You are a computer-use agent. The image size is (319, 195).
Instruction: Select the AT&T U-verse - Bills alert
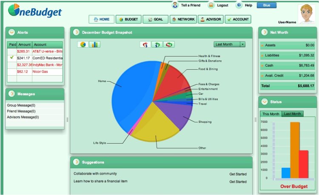pyautogui.click(x=48, y=51)
